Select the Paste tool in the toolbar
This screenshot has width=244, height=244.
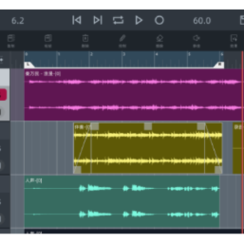pyautogui.click(x=48, y=41)
